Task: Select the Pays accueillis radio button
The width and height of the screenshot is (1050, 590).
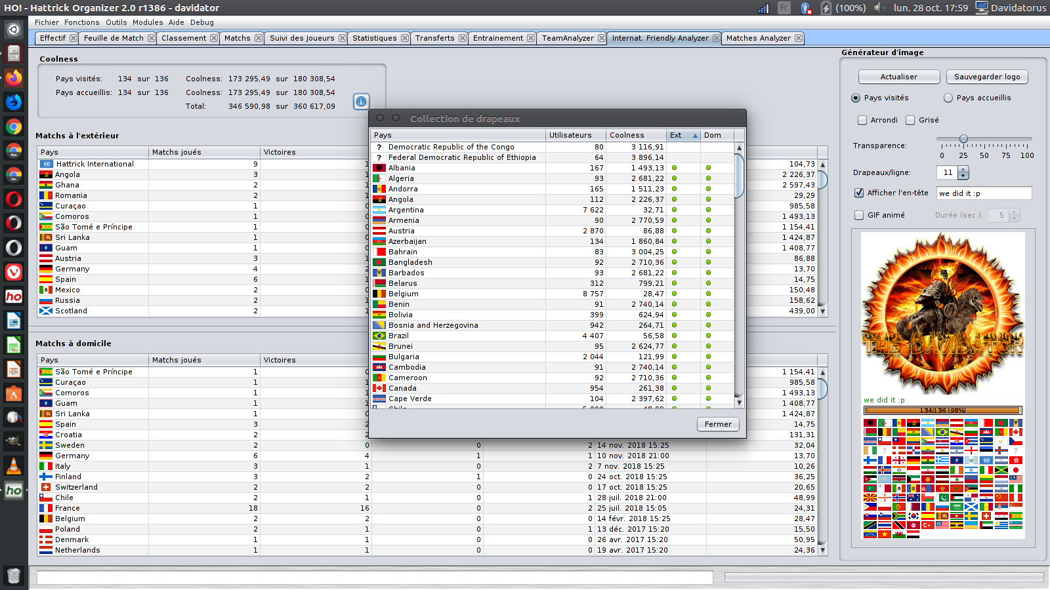Action: point(948,98)
